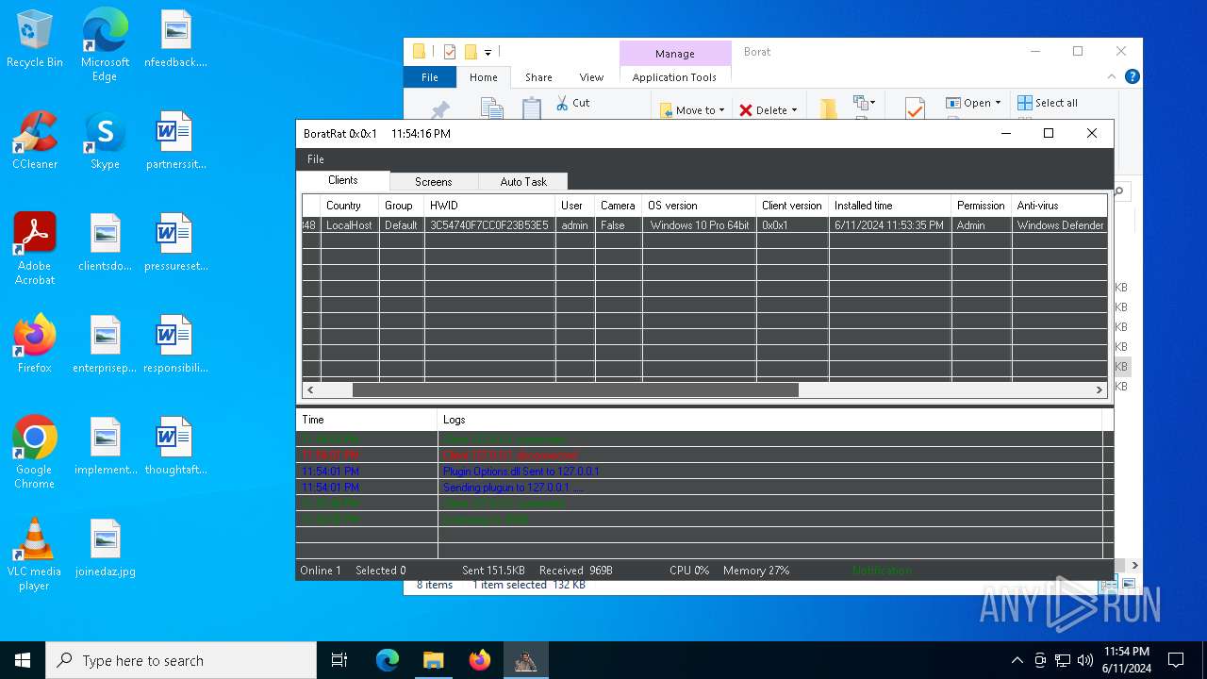Open the File menu in BoratRat
The image size is (1207, 679).
[315, 159]
